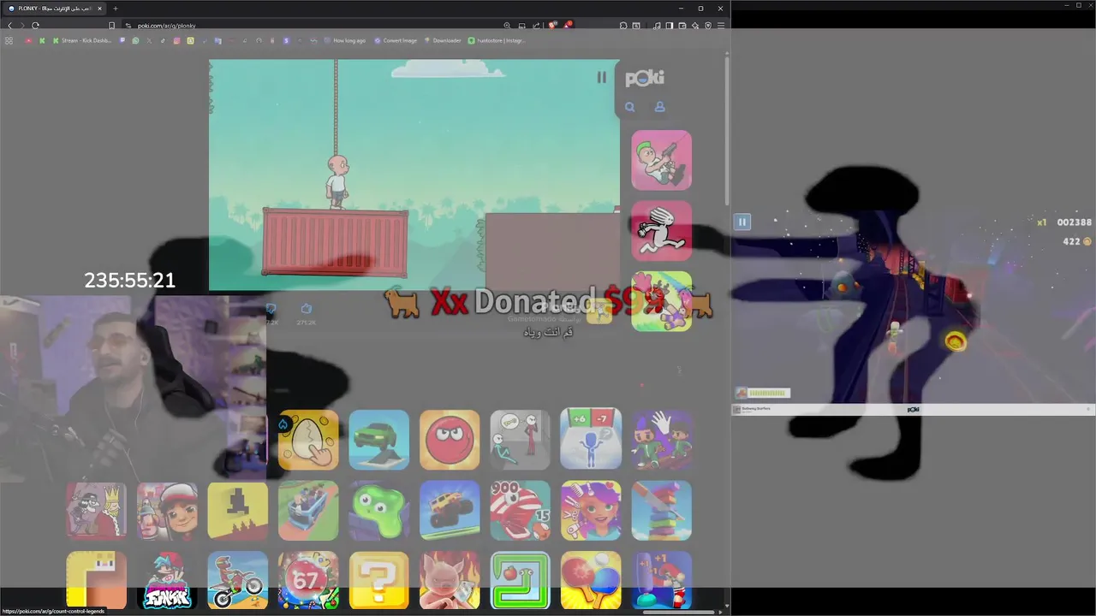Viewport: 1096px width, 616px height.
Task: Open the stickman thief puzzle thumbnail
Action: tap(520, 439)
